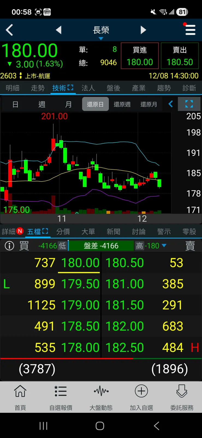Open the 詳細 tab with N badge
The image size is (202, 438).
[x=13, y=232]
